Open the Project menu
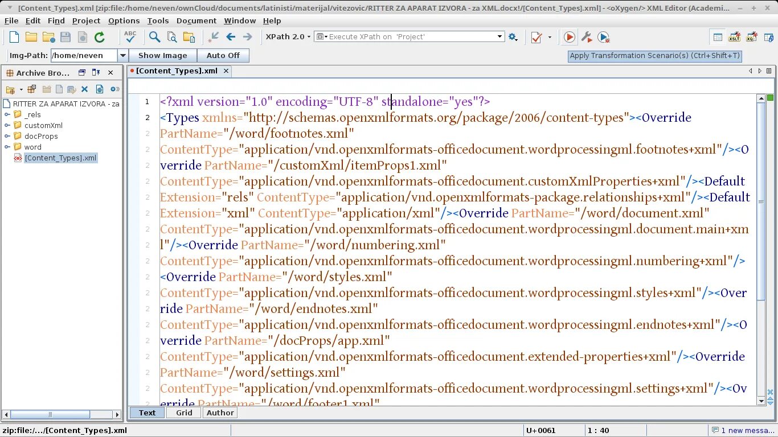The image size is (778, 437). (86, 20)
